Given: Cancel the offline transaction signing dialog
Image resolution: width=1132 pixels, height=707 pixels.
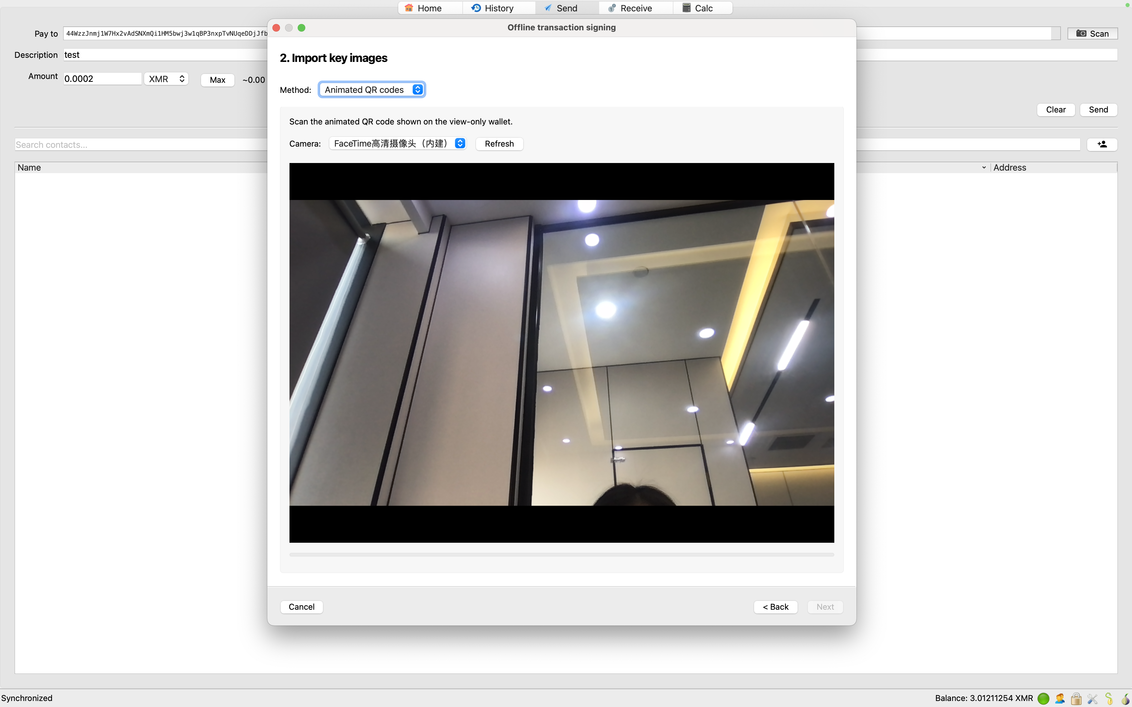Looking at the screenshot, I should click(x=301, y=607).
